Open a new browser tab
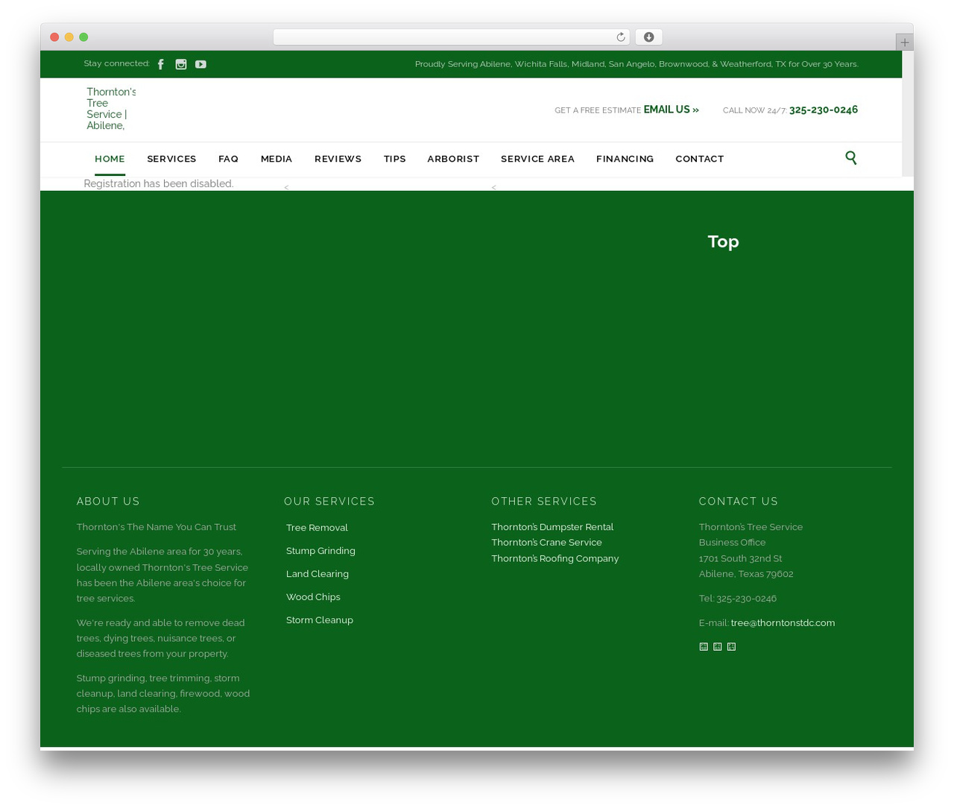954x808 pixels. point(905,42)
